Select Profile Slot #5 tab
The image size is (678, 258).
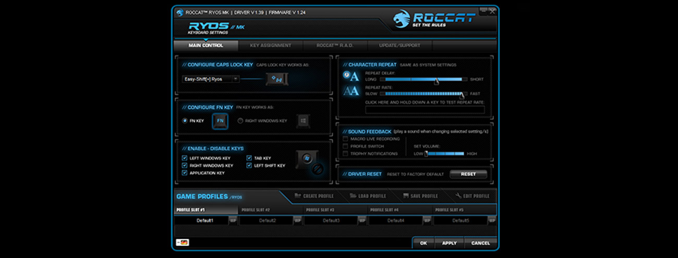[464, 210]
